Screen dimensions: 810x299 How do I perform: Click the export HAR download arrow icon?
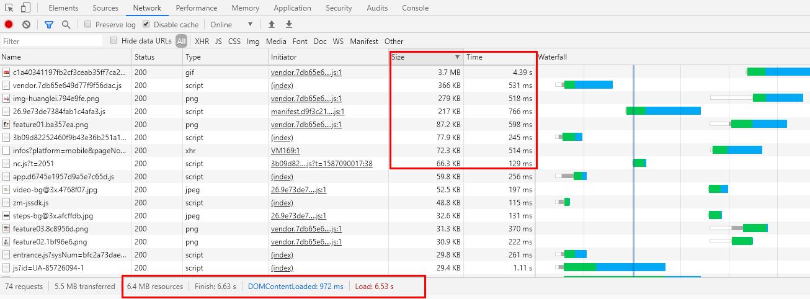pyautogui.click(x=288, y=25)
